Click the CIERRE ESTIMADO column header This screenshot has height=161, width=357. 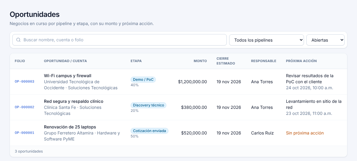226,61
